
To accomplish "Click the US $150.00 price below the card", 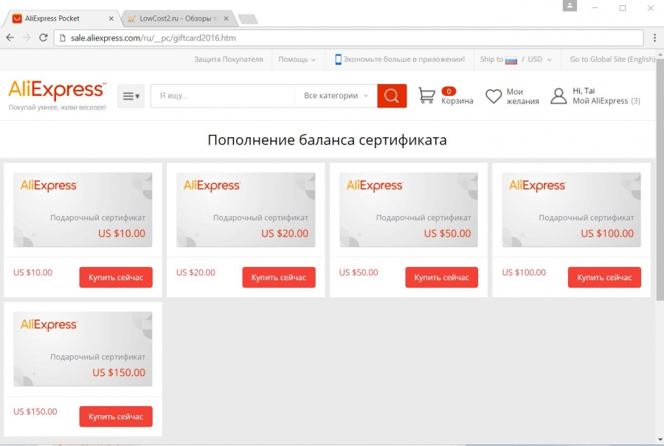I will point(35,412).
